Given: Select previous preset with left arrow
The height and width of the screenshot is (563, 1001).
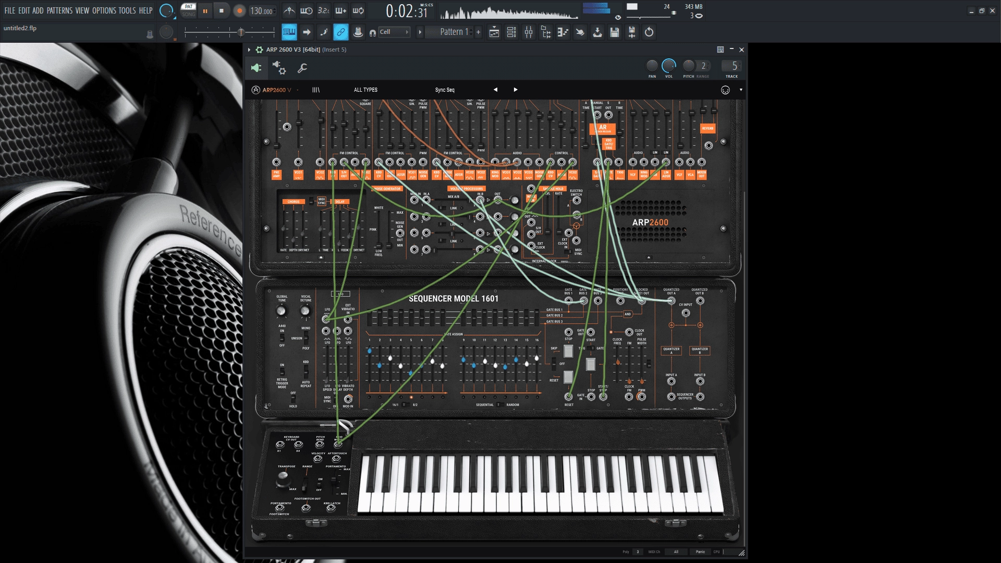Looking at the screenshot, I should (495, 90).
